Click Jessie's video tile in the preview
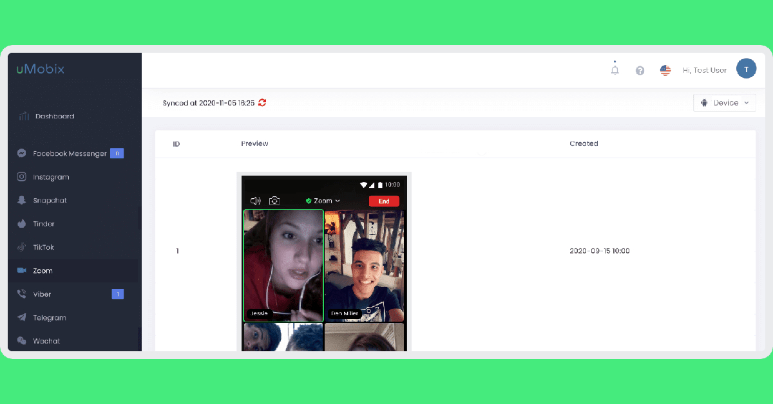Screen dimensions: 773x404 [283, 265]
